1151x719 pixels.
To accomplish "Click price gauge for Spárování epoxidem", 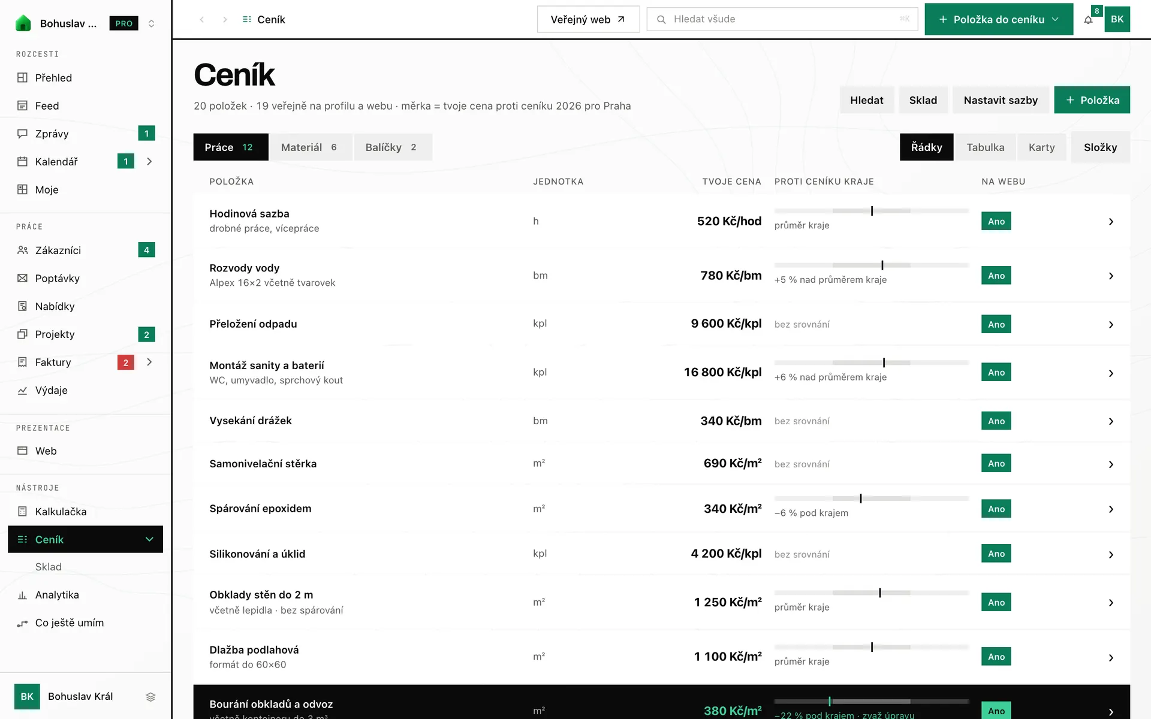I will pos(871,499).
